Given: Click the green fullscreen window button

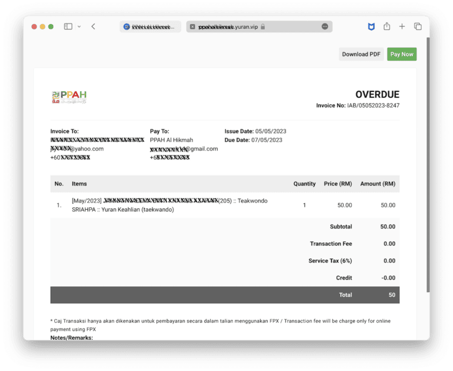Looking at the screenshot, I should coord(51,26).
